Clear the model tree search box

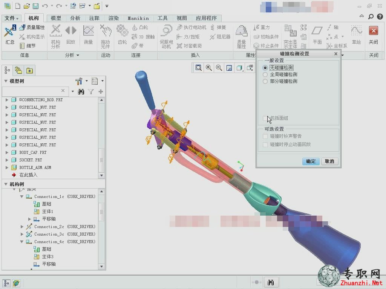63,91
